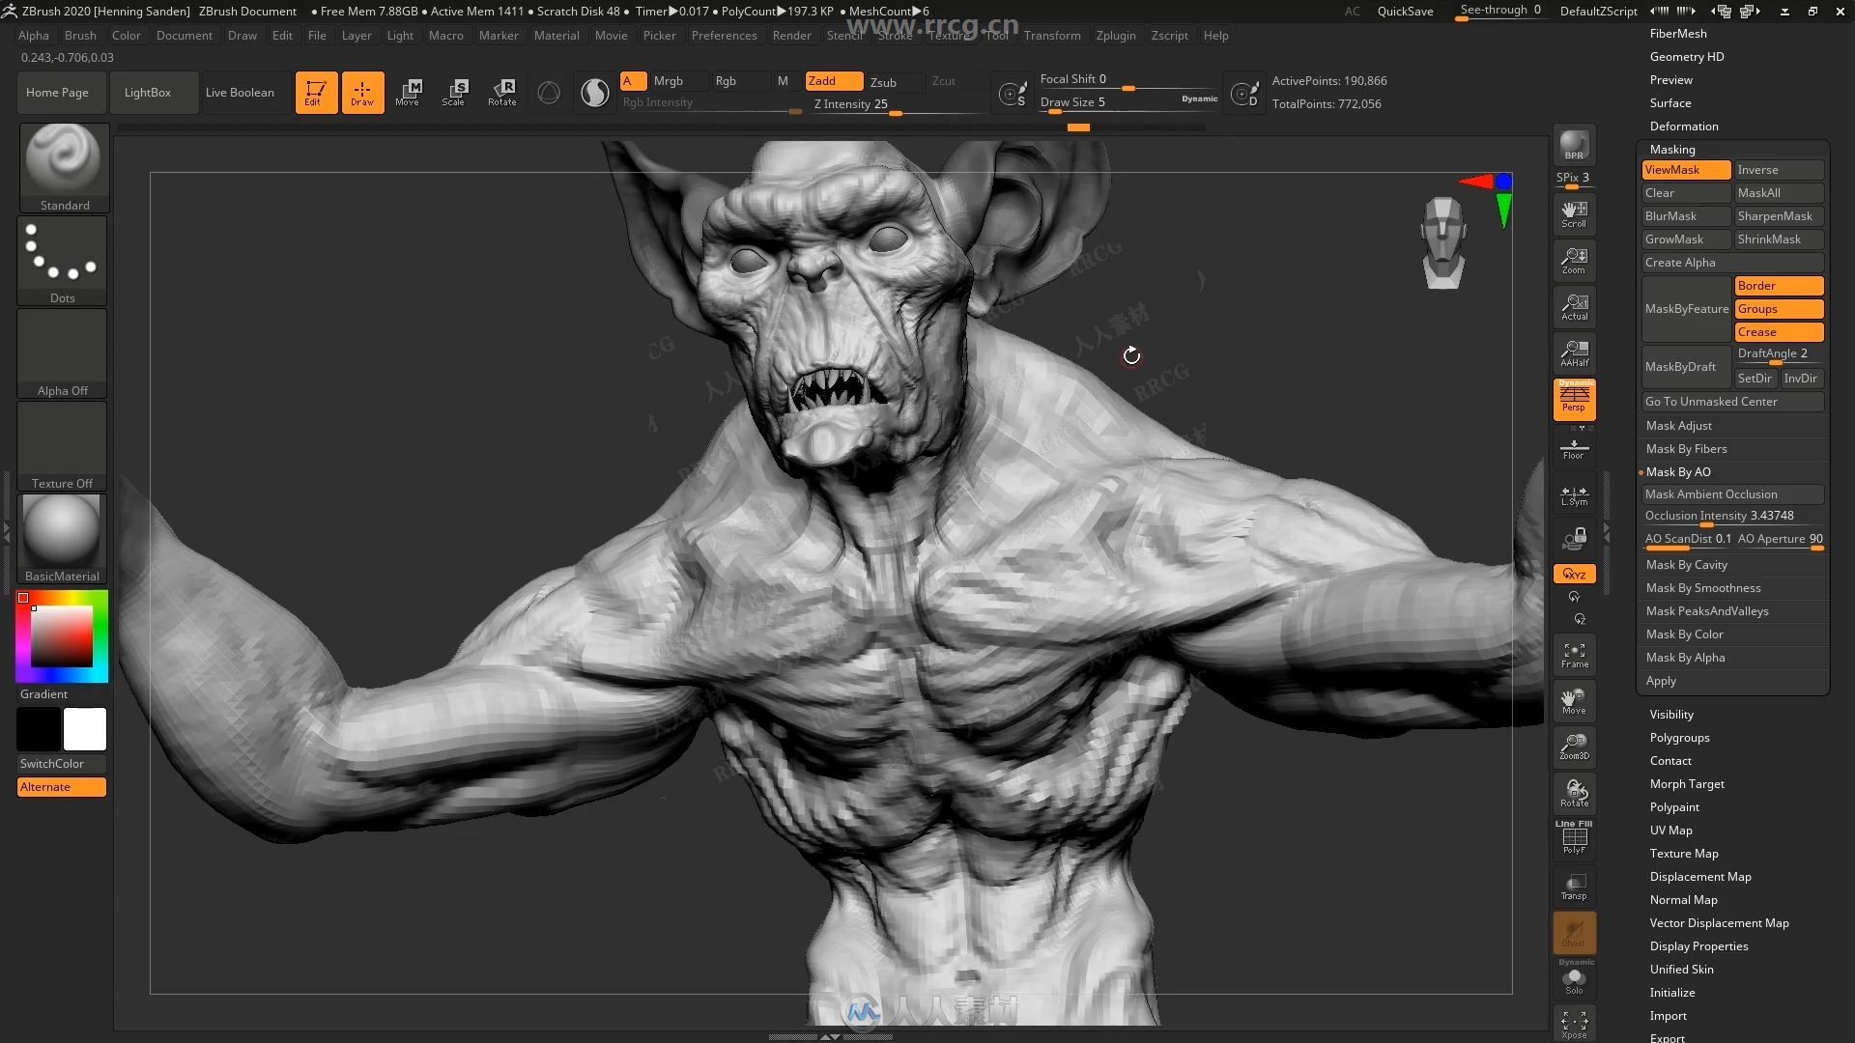The height and width of the screenshot is (1043, 1855).
Task: Toggle the Floor grid
Action: point(1574,449)
